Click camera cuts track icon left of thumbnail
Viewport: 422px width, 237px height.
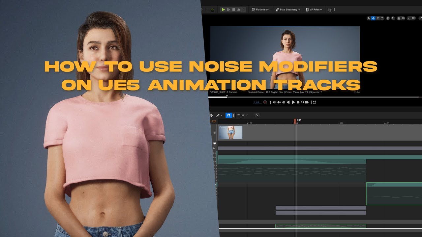[215, 133]
